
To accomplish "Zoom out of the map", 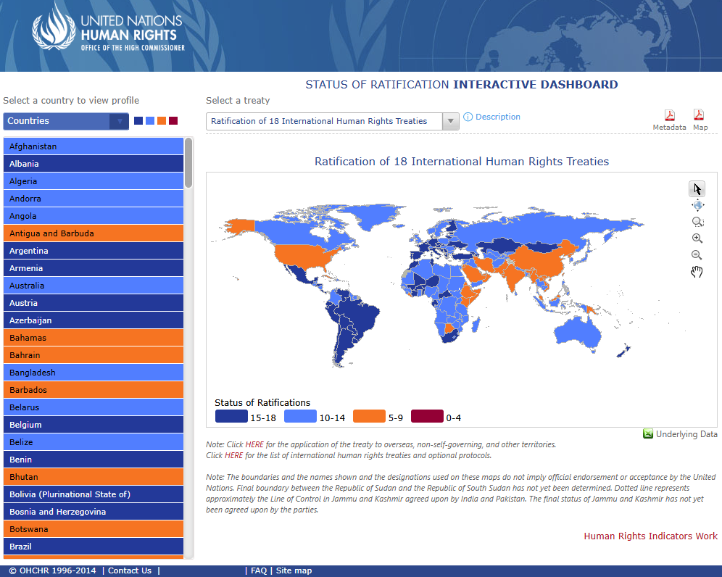I will click(x=697, y=255).
